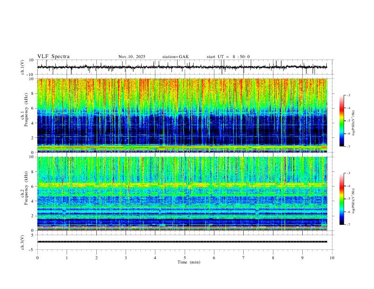
Task: Click time axis tick label 2
Action: [96, 258]
